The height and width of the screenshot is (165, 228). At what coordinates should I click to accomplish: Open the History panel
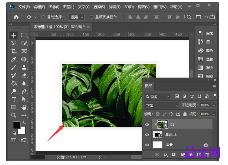(x=205, y=42)
